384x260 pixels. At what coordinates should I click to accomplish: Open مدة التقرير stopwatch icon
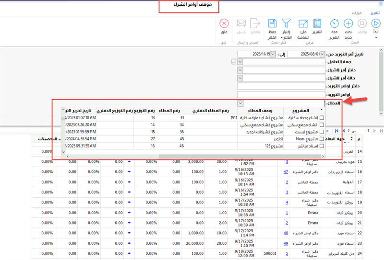(x=335, y=23)
